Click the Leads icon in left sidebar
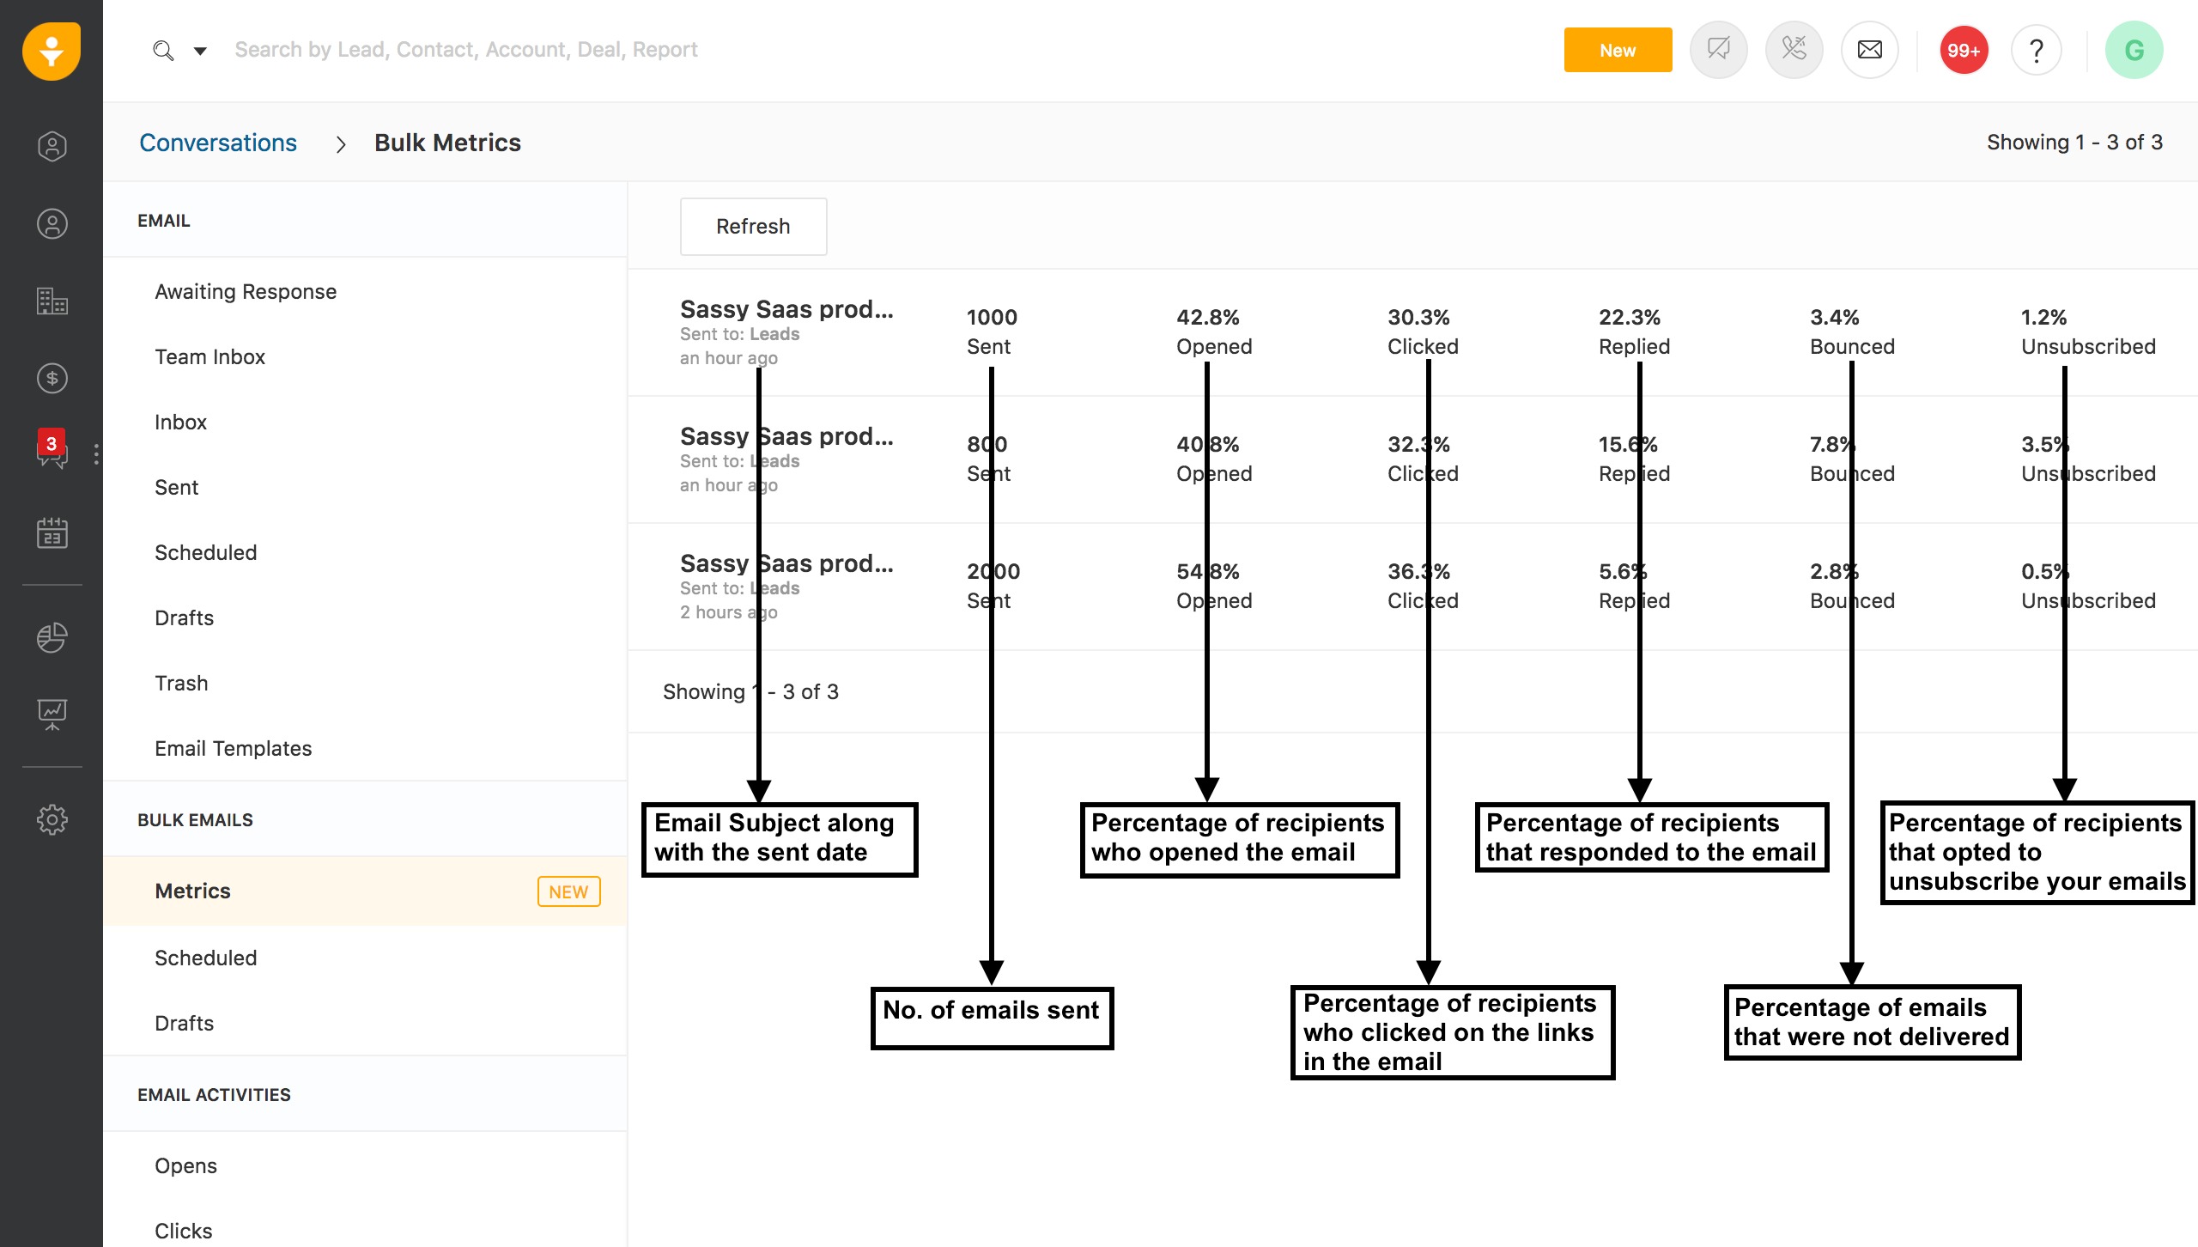 (52, 146)
